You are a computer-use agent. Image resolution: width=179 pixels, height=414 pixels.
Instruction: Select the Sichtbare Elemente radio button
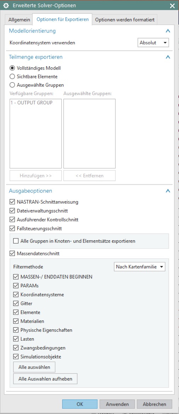pyautogui.click(x=12, y=77)
